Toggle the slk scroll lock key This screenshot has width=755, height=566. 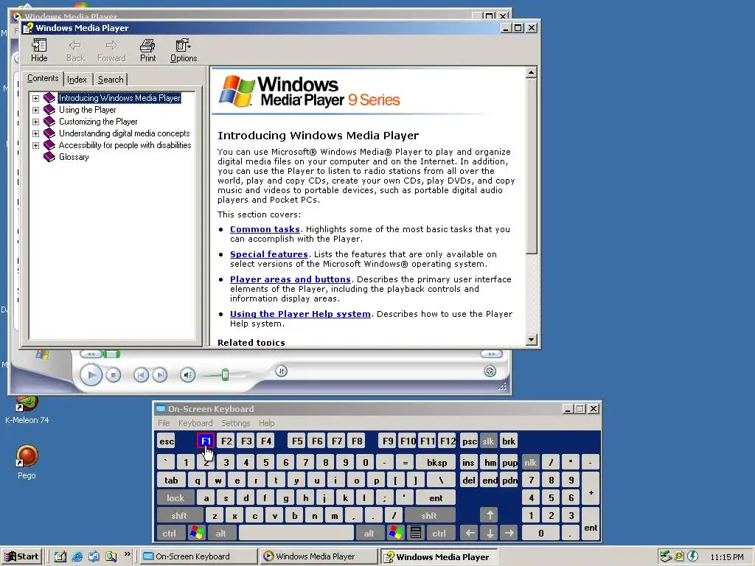click(488, 441)
